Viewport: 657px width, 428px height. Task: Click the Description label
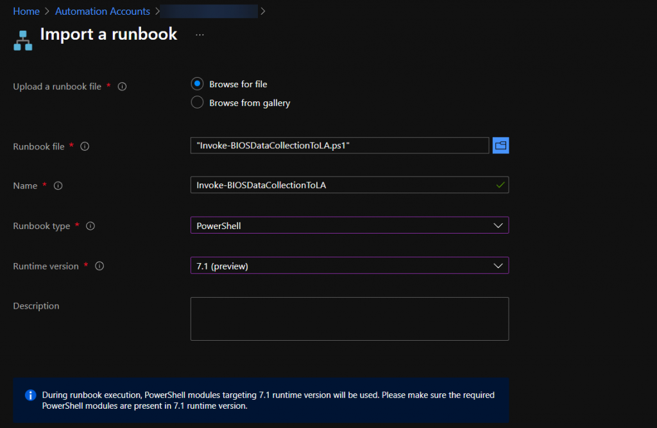(x=36, y=306)
